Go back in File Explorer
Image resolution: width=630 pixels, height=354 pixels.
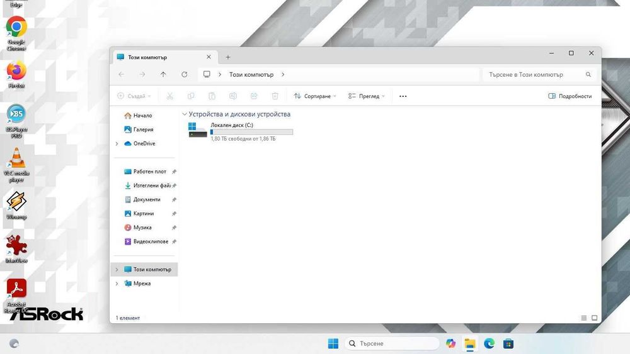coord(122,75)
